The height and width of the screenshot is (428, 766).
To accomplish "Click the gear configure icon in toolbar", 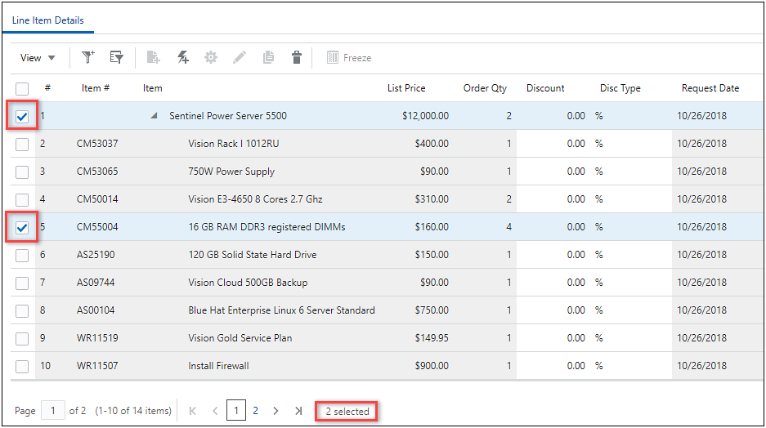I will (211, 57).
